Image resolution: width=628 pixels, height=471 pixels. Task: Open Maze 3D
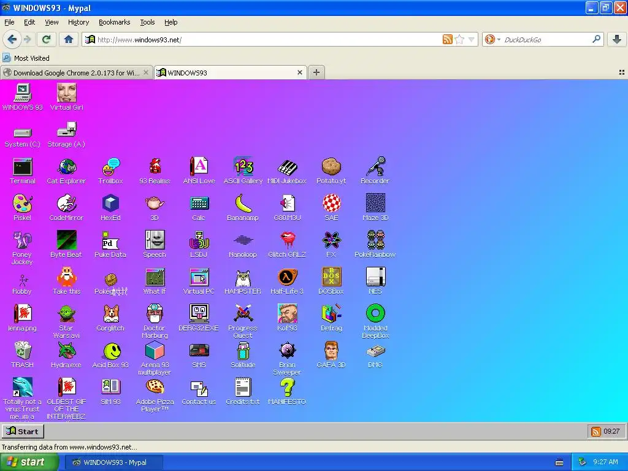coord(375,208)
